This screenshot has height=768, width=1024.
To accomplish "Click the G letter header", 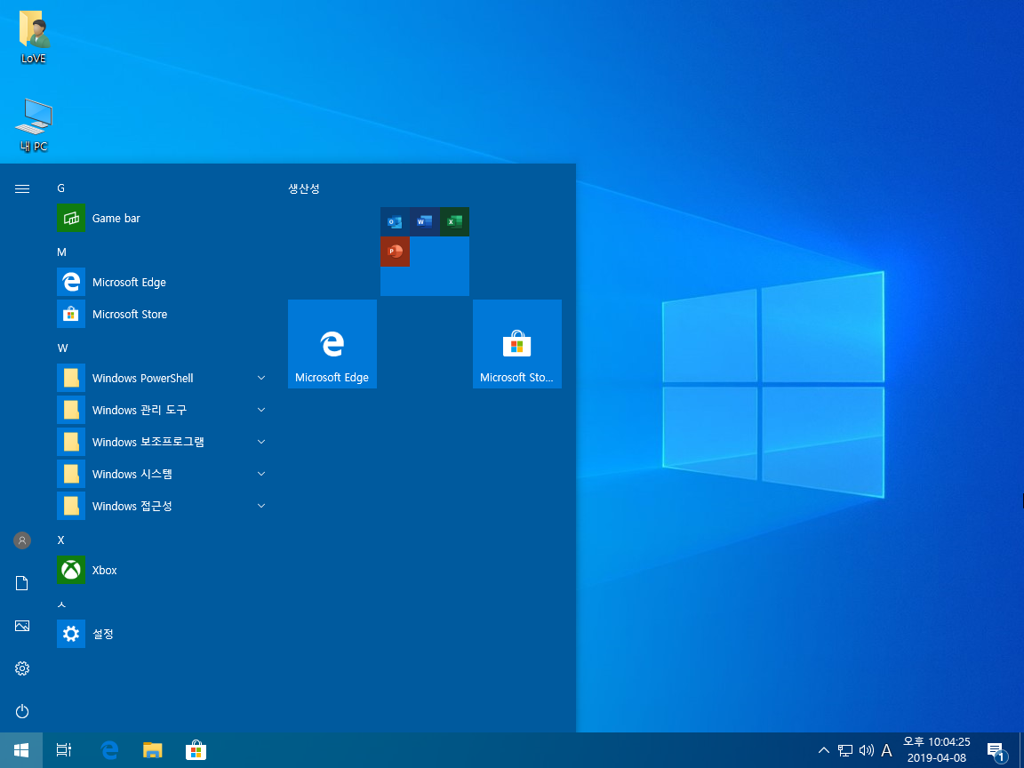I will (x=60, y=188).
